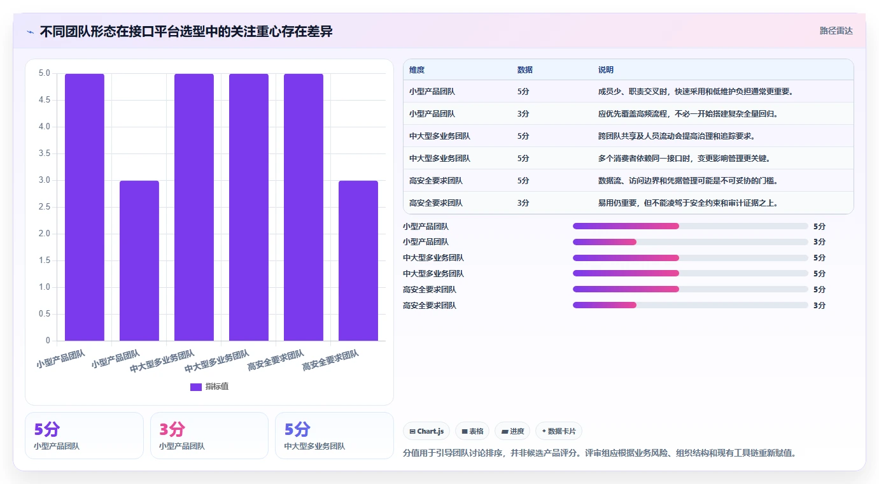Click the 小型产品团队 chart bar valued 3

(139, 260)
